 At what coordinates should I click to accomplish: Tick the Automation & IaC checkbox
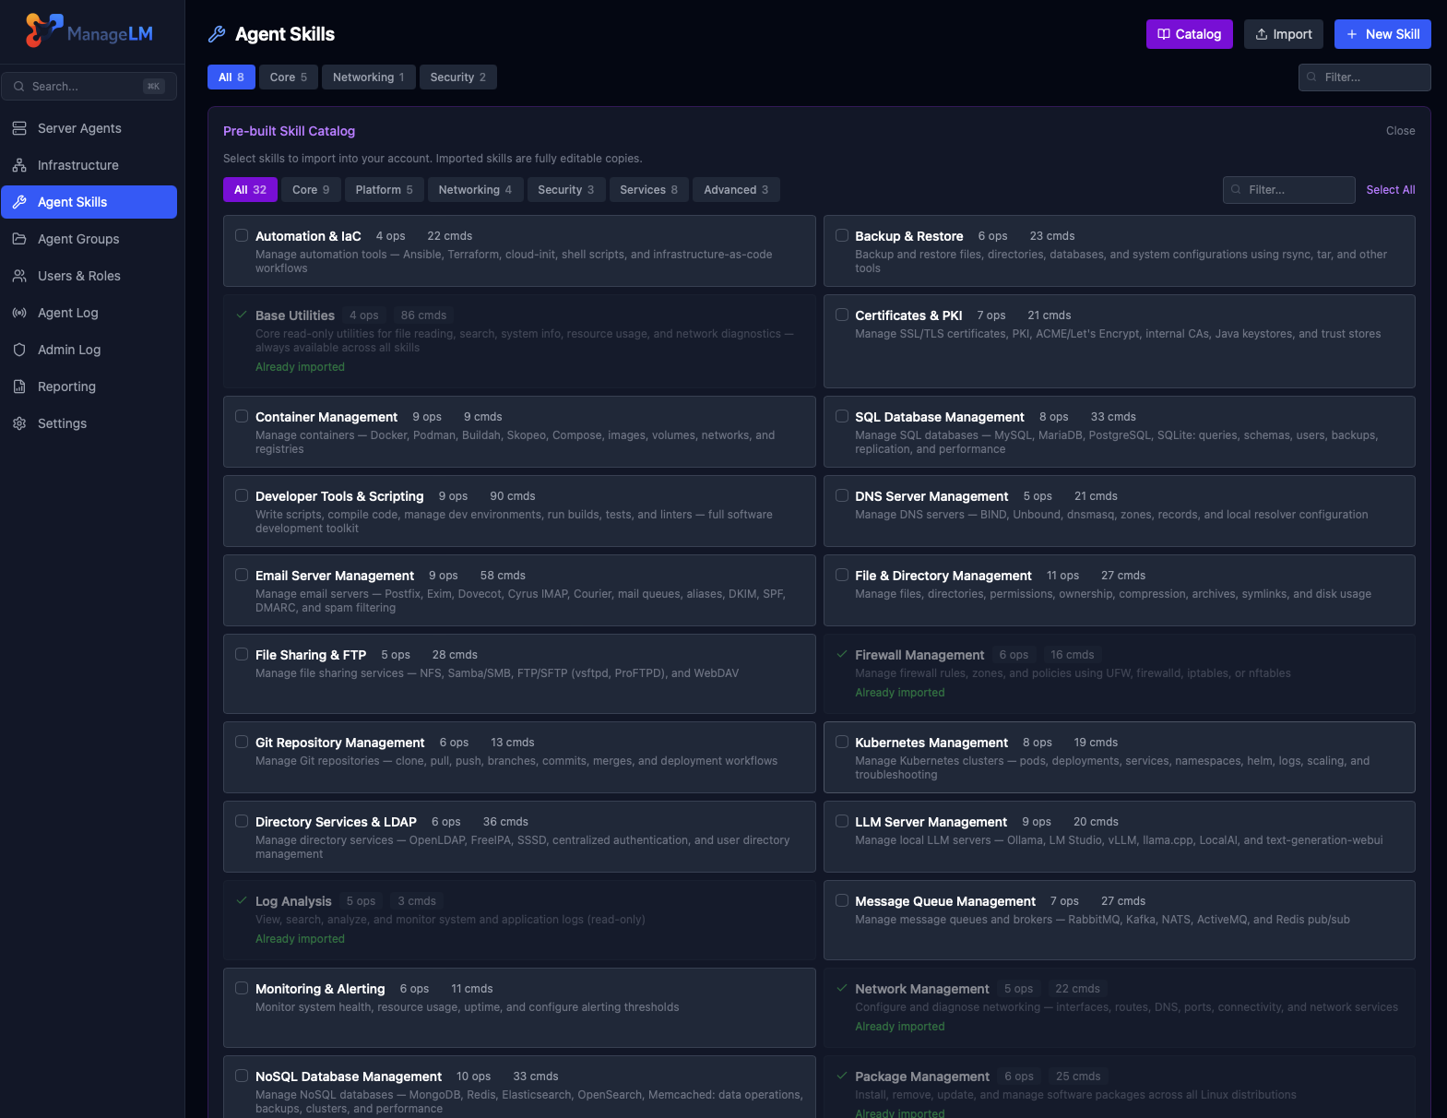click(x=242, y=235)
